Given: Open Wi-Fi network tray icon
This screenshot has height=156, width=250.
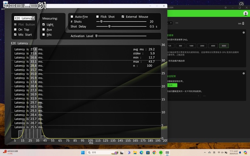Looking at the screenshot, I should [x=219, y=153].
